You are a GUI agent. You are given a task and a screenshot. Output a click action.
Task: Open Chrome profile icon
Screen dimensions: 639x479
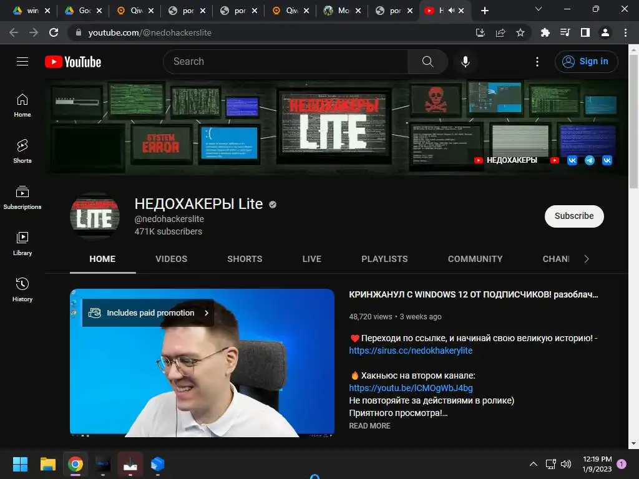pos(605,32)
